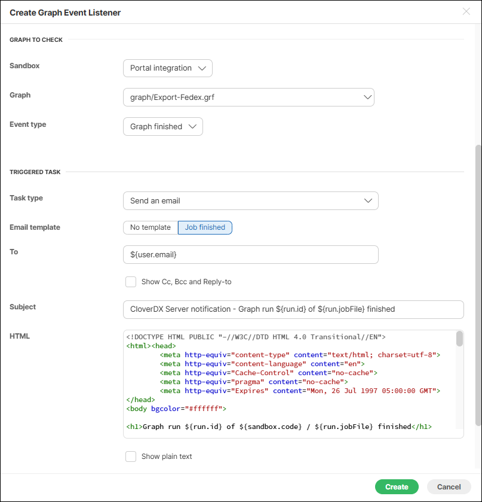
Task: Click the HTML editor vertical scrollbar thumb
Action: (x=459, y=339)
